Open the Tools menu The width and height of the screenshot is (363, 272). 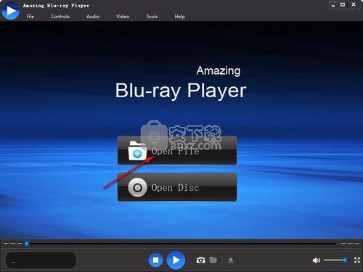pyautogui.click(x=152, y=17)
